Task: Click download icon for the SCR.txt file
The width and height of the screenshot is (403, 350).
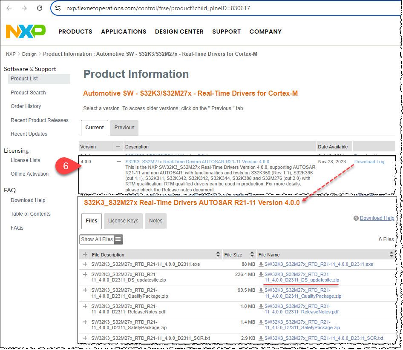Action: pos(261,338)
